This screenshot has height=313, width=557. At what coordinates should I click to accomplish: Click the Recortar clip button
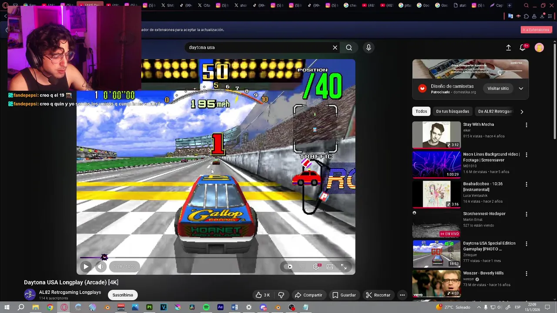click(378, 295)
